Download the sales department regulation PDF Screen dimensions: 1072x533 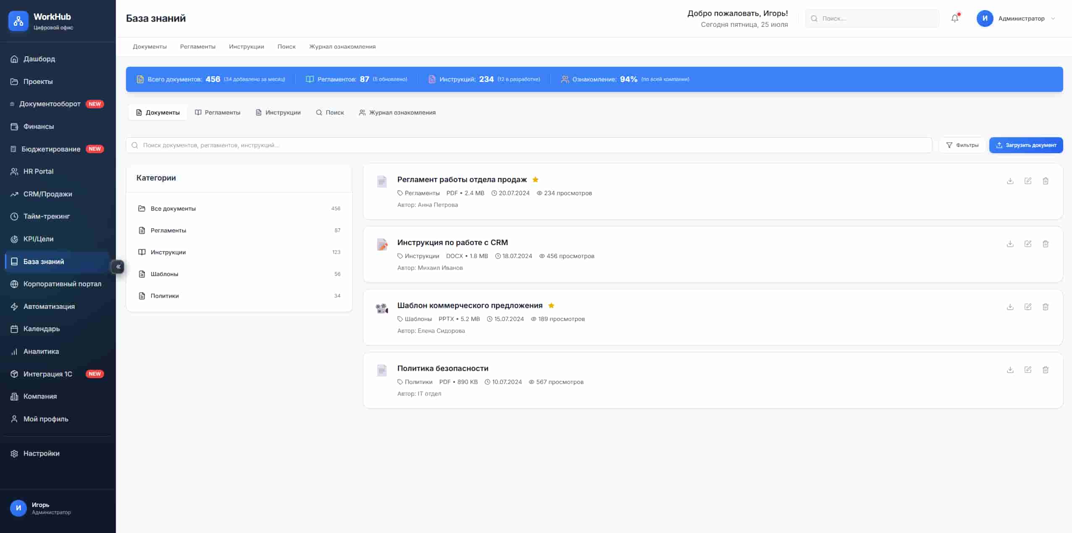point(1010,181)
